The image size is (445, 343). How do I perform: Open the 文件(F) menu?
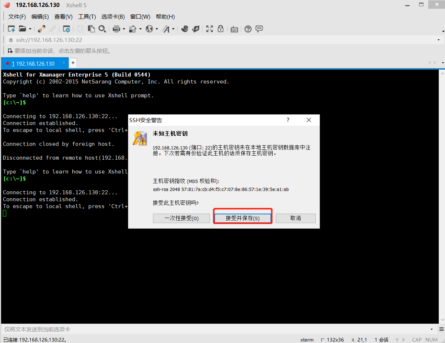pos(17,17)
